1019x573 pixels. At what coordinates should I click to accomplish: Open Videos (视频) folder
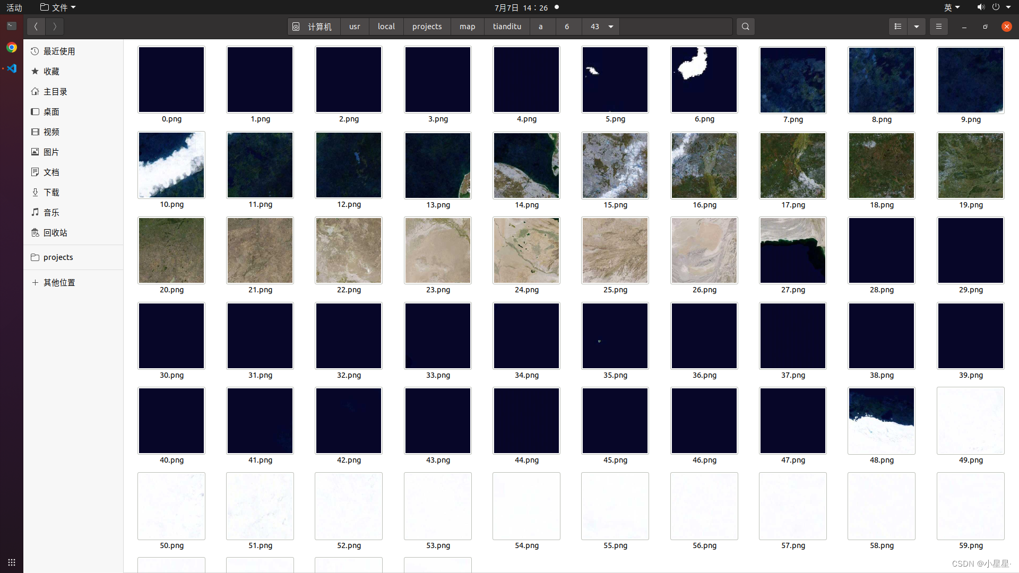click(73, 132)
